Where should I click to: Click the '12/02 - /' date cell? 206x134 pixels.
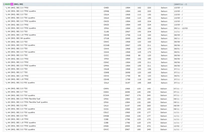(x=178, y=126)
